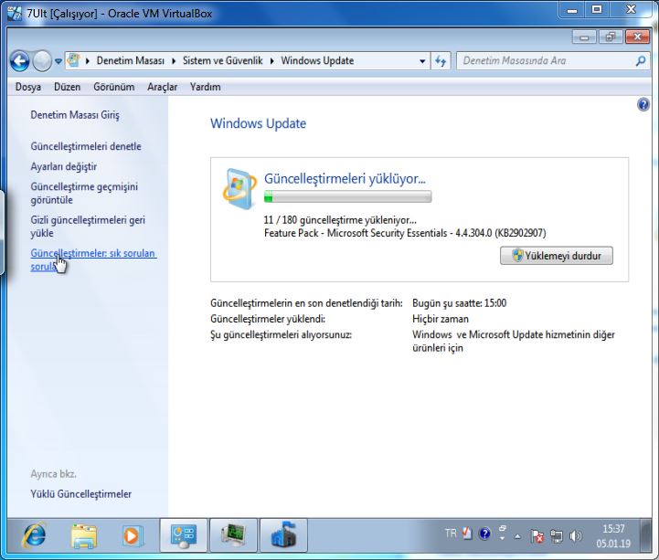Image resolution: width=659 pixels, height=560 pixels.
Task: Click the tray icon next to TR
Action: pos(467,534)
